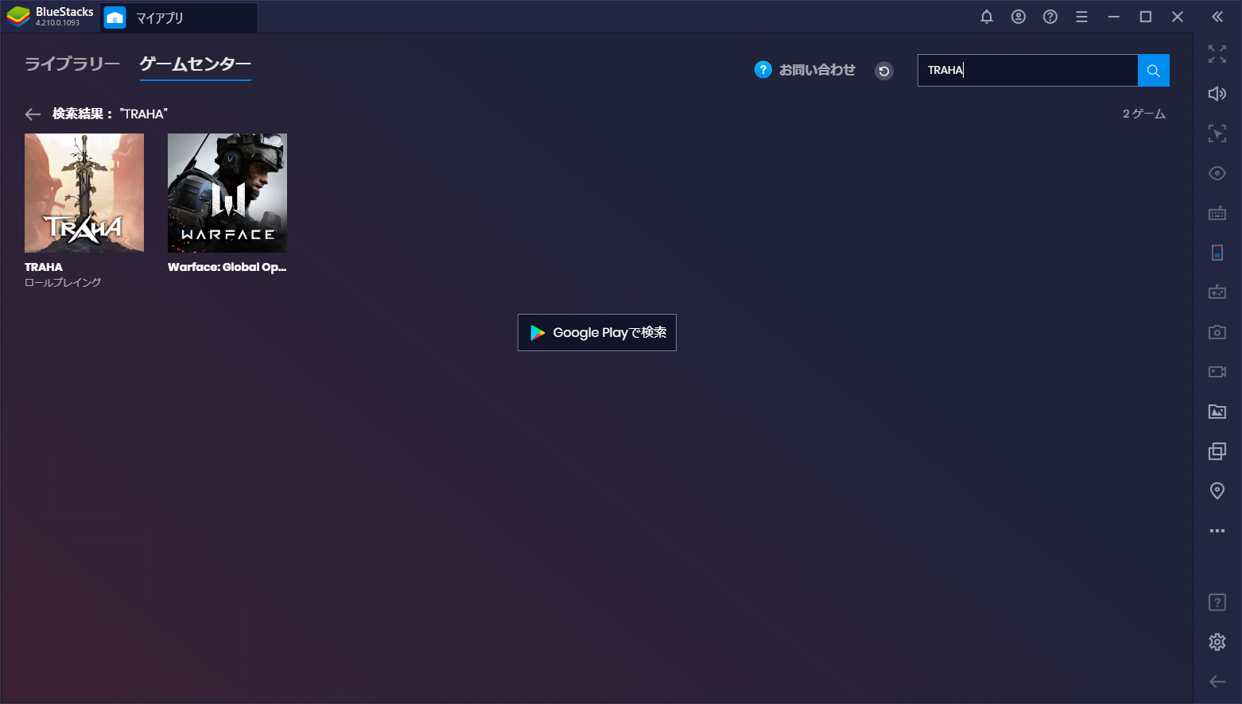The width and height of the screenshot is (1242, 704).
Task: Open the sidebar help guide icon
Action: pyautogui.click(x=1217, y=602)
